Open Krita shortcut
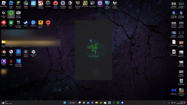The height and width of the screenshot is (105, 187). tap(11, 52)
